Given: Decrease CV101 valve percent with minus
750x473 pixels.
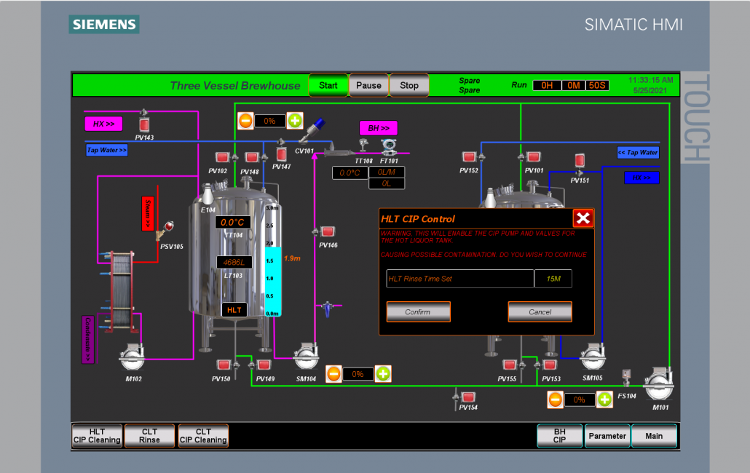Looking at the screenshot, I should tap(245, 121).
